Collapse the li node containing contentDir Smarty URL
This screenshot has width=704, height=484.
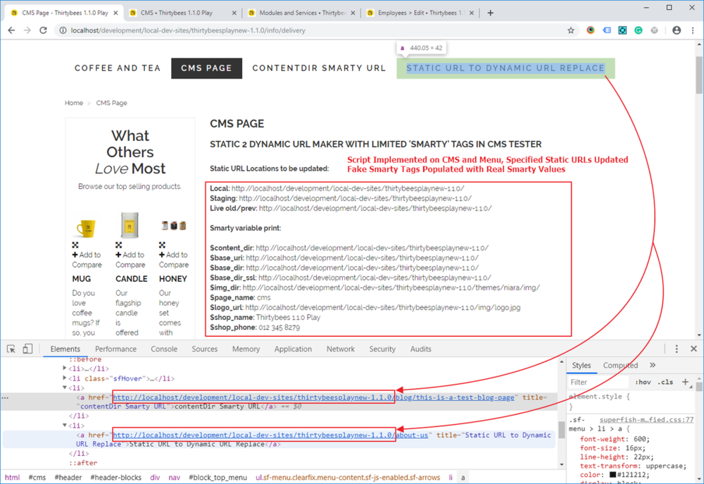[x=65, y=387]
